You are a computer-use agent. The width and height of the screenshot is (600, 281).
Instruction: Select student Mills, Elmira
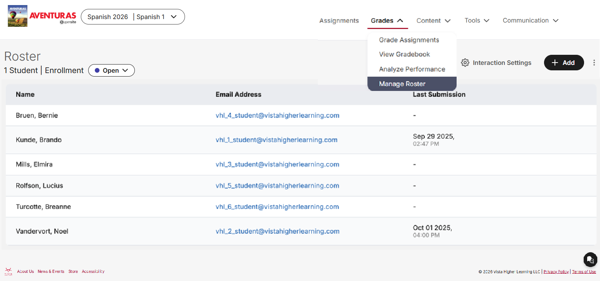click(x=34, y=164)
